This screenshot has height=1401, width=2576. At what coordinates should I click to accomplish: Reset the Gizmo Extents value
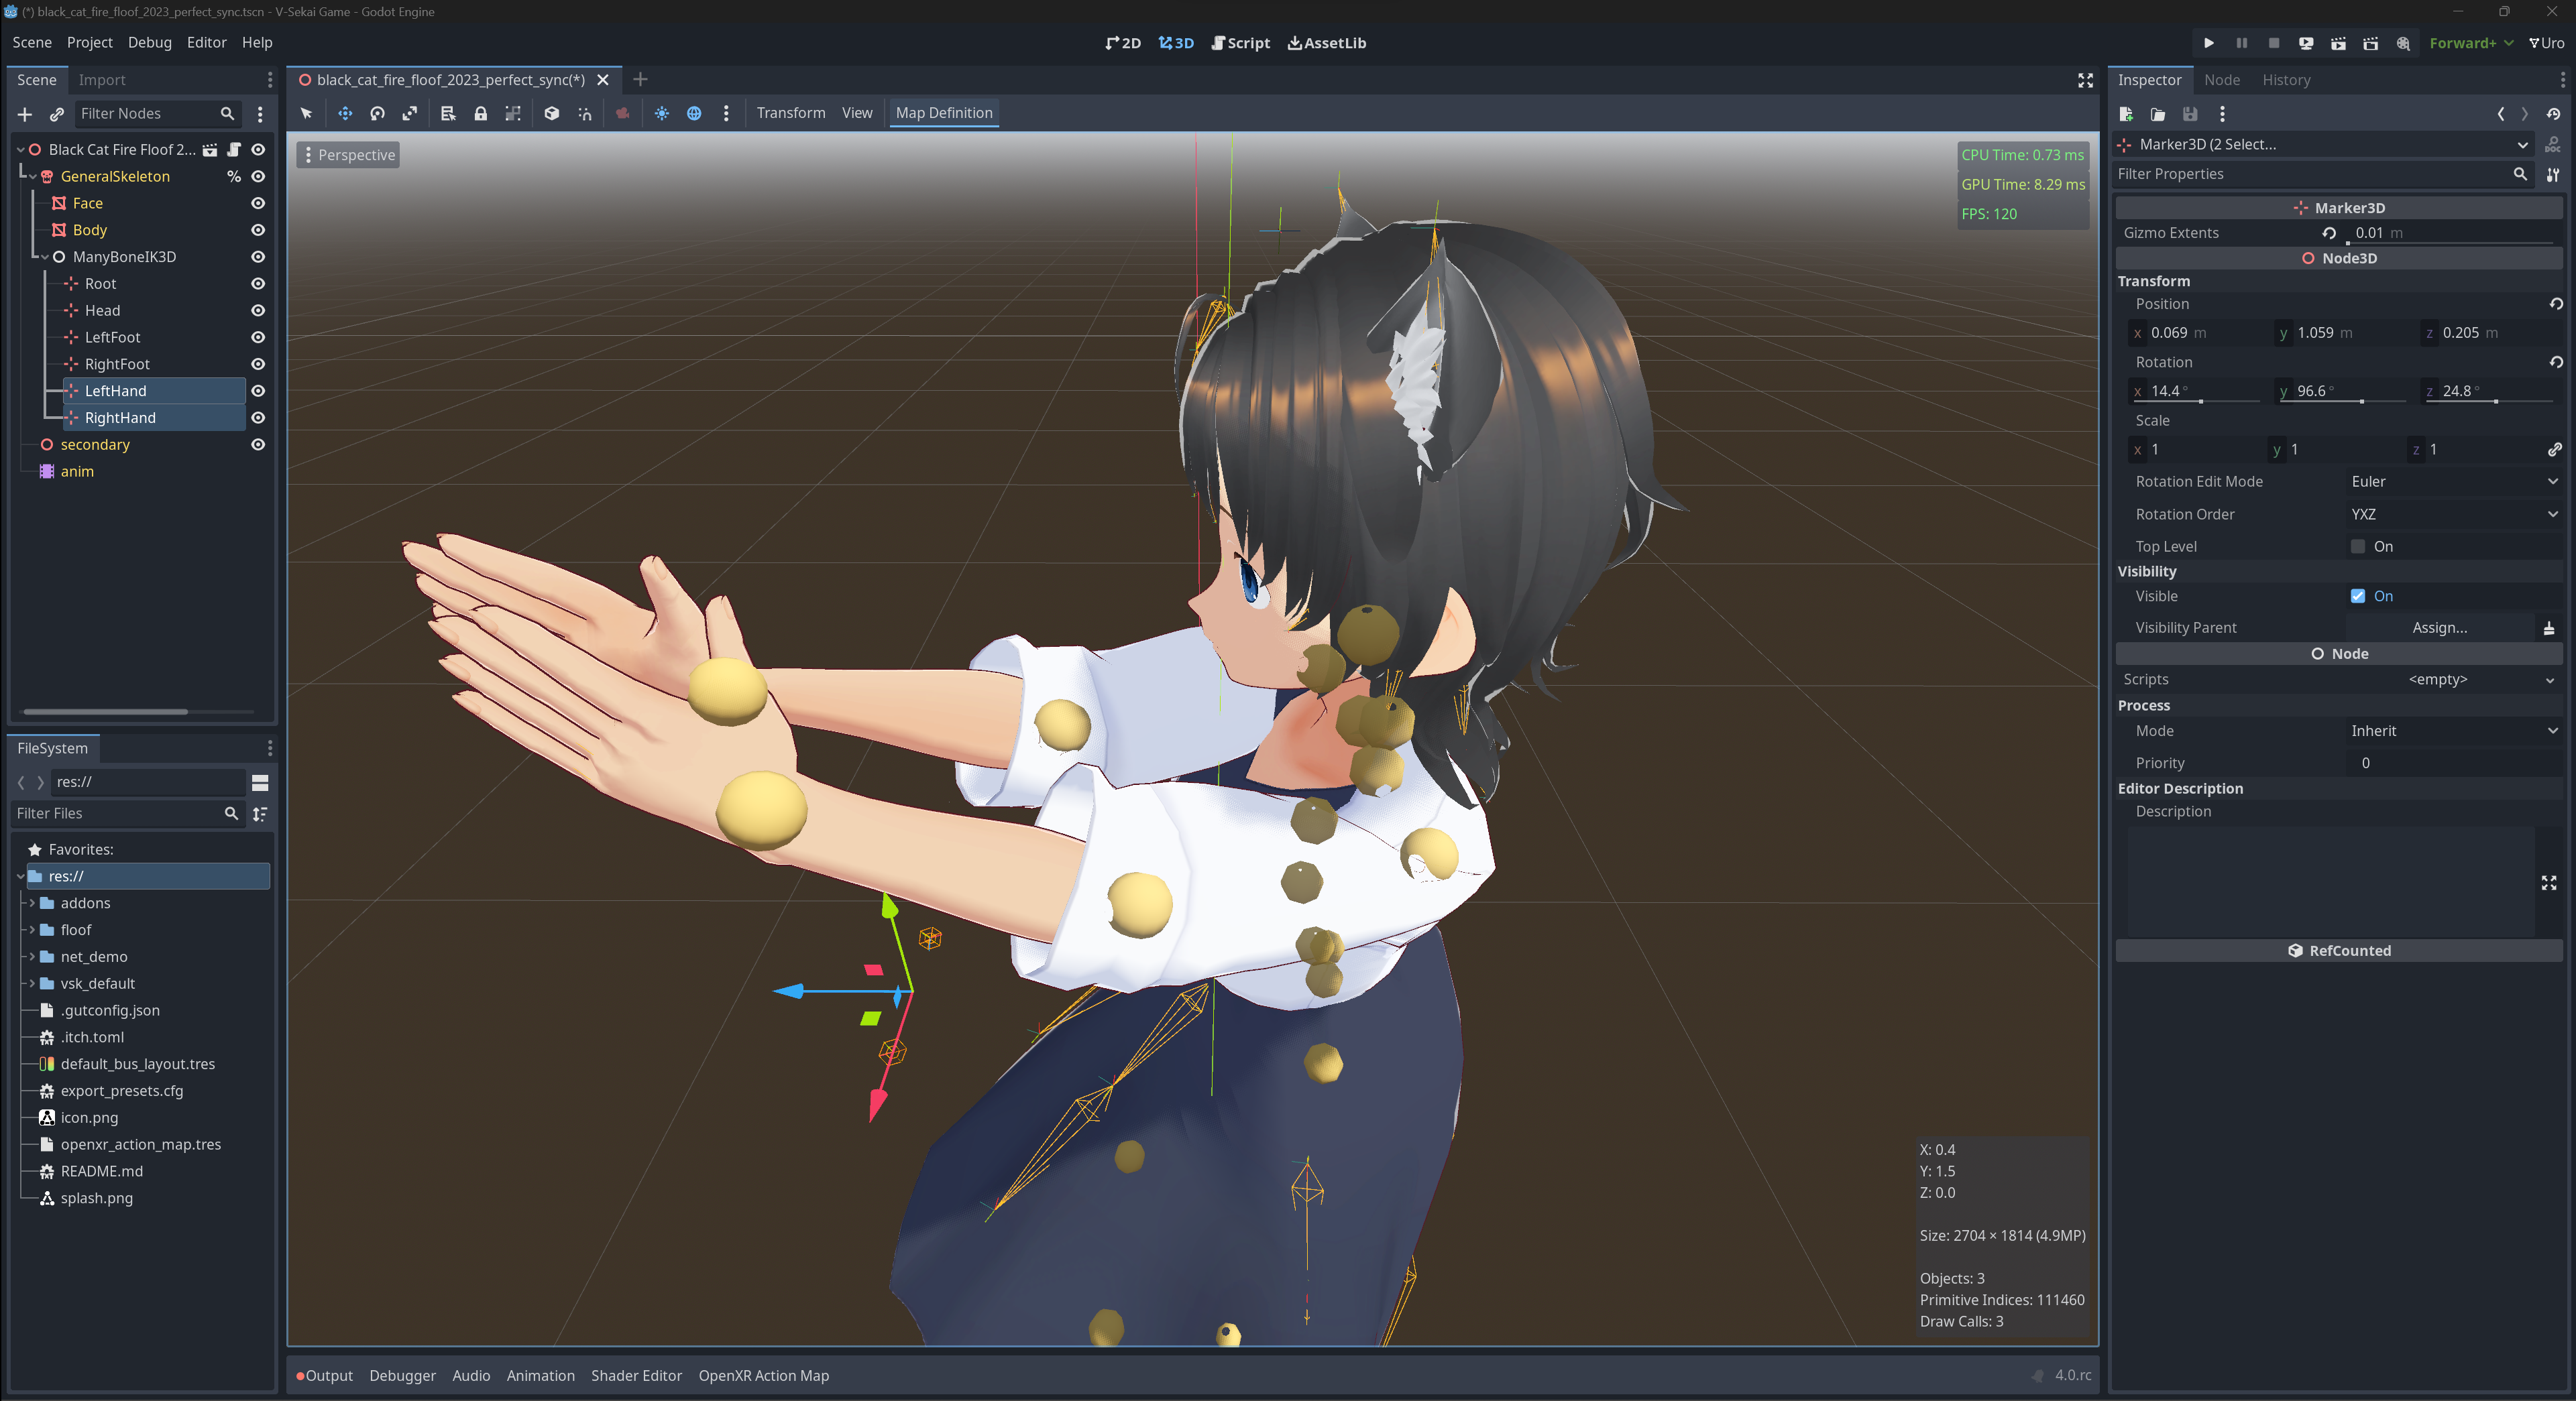click(2330, 233)
